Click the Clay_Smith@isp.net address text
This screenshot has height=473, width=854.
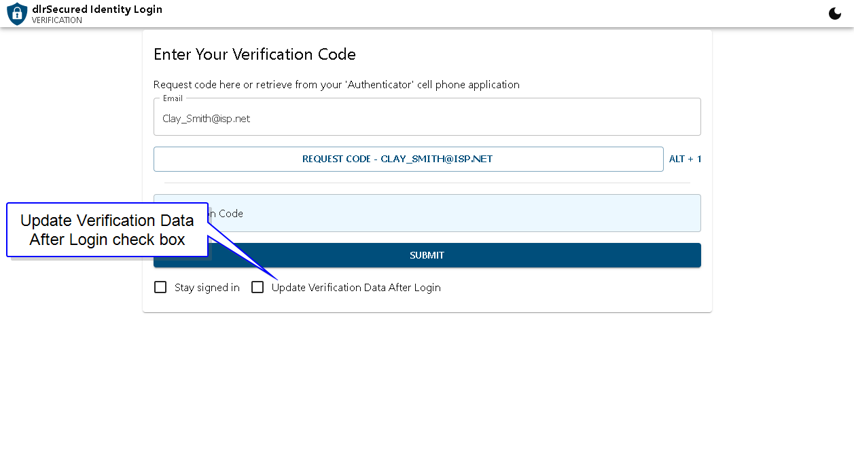pos(206,119)
